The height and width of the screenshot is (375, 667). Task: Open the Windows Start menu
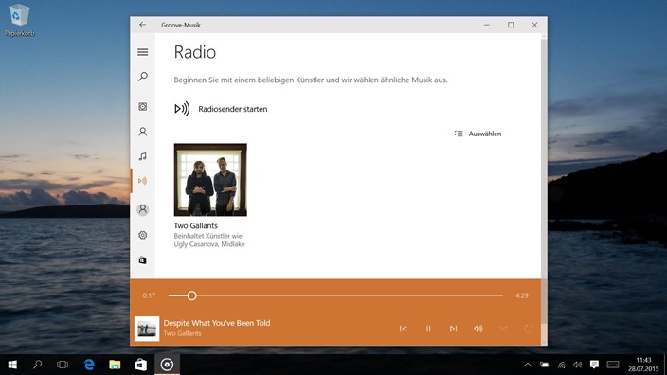[x=12, y=365]
